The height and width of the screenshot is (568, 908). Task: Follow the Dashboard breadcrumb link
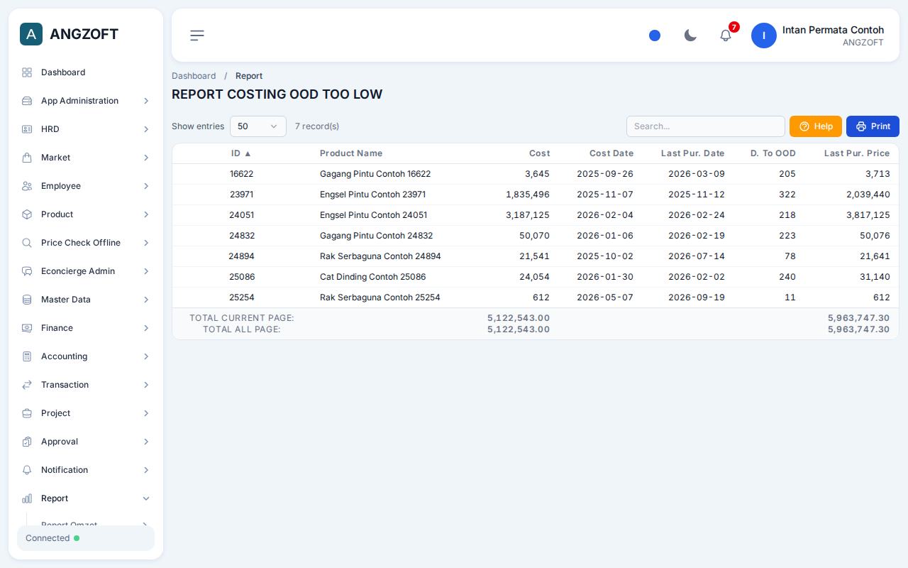pyautogui.click(x=194, y=76)
